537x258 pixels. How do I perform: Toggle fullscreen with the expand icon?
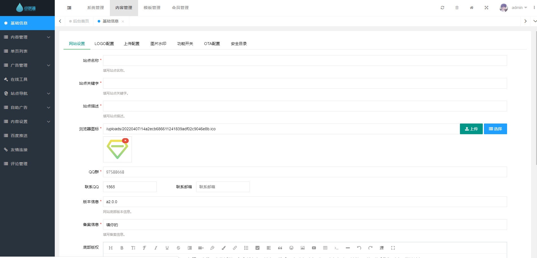click(486, 8)
